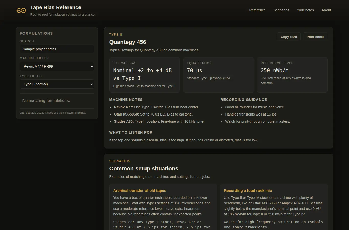349x230 pixels.
Task: Click the 'Common setup situations' heading
Action: 144,169
